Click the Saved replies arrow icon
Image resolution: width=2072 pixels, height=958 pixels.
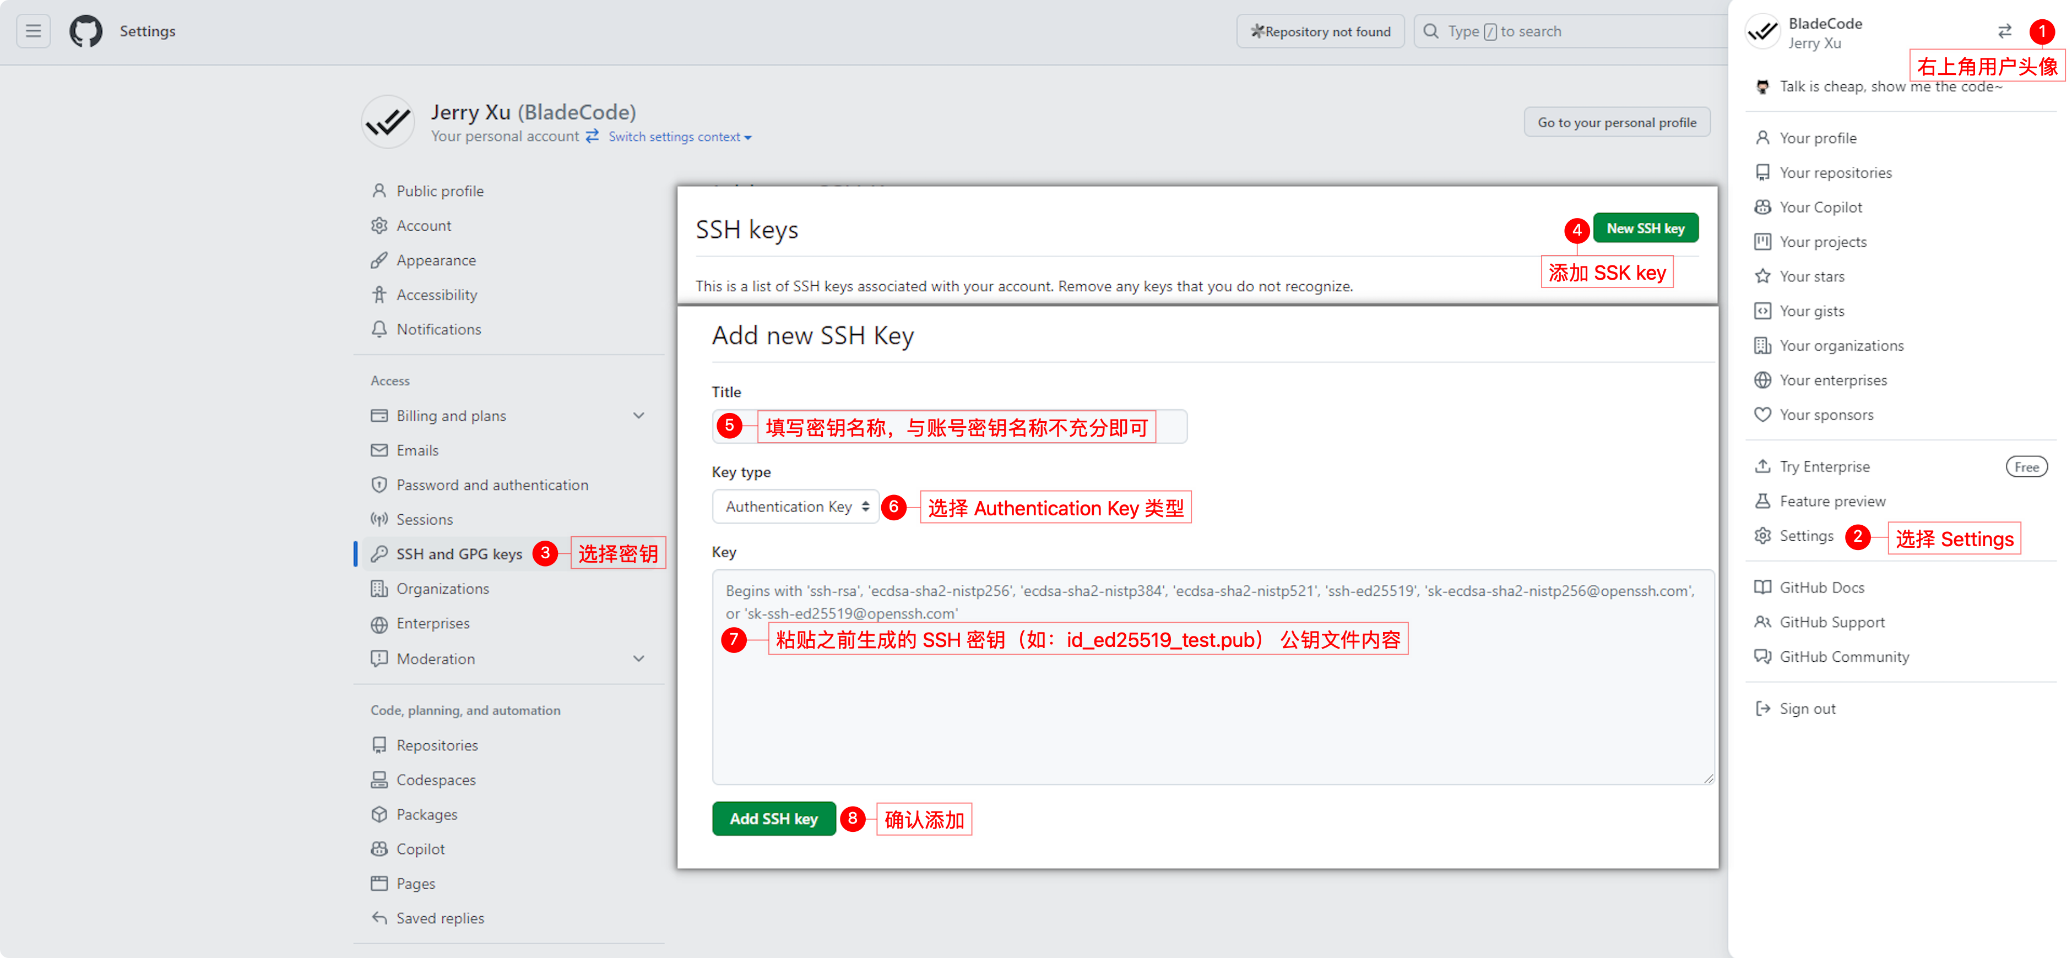(x=379, y=918)
